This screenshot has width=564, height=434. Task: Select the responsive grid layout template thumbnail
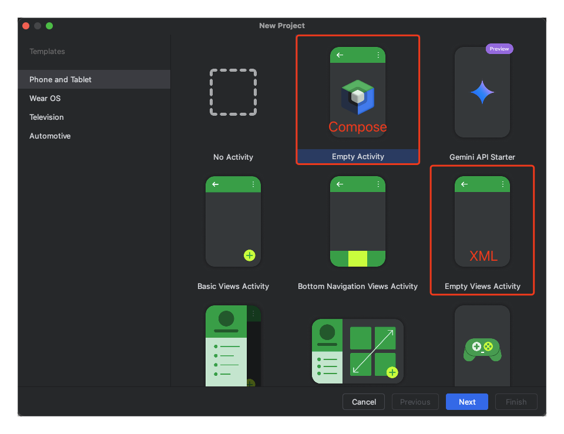pos(358,351)
